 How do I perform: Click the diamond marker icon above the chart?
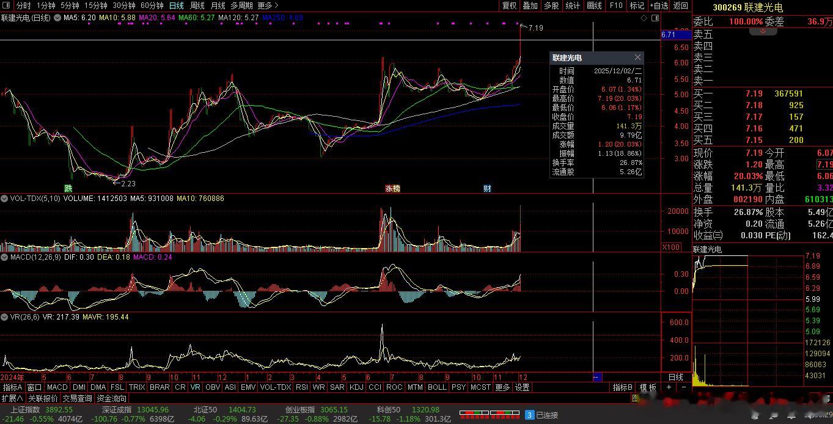[644, 18]
